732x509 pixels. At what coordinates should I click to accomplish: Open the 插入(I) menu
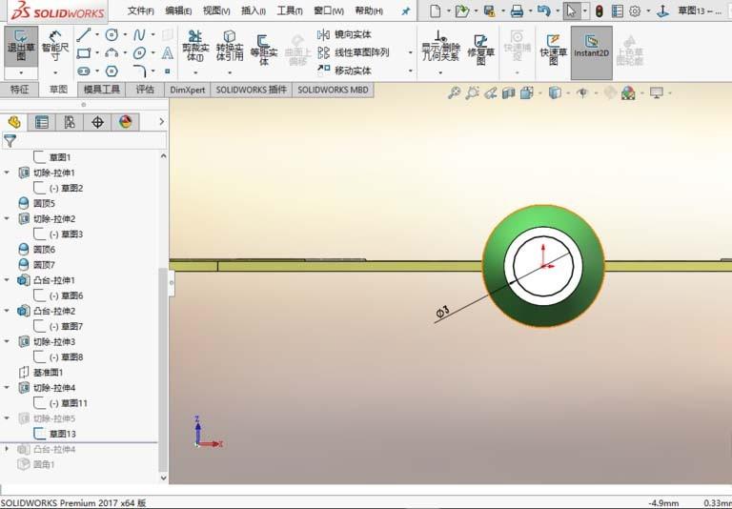click(x=253, y=10)
